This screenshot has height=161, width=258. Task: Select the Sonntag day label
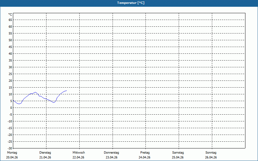(211, 153)
